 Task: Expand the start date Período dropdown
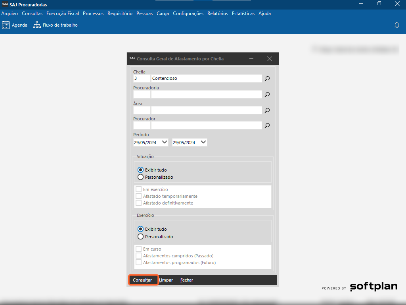165,142
